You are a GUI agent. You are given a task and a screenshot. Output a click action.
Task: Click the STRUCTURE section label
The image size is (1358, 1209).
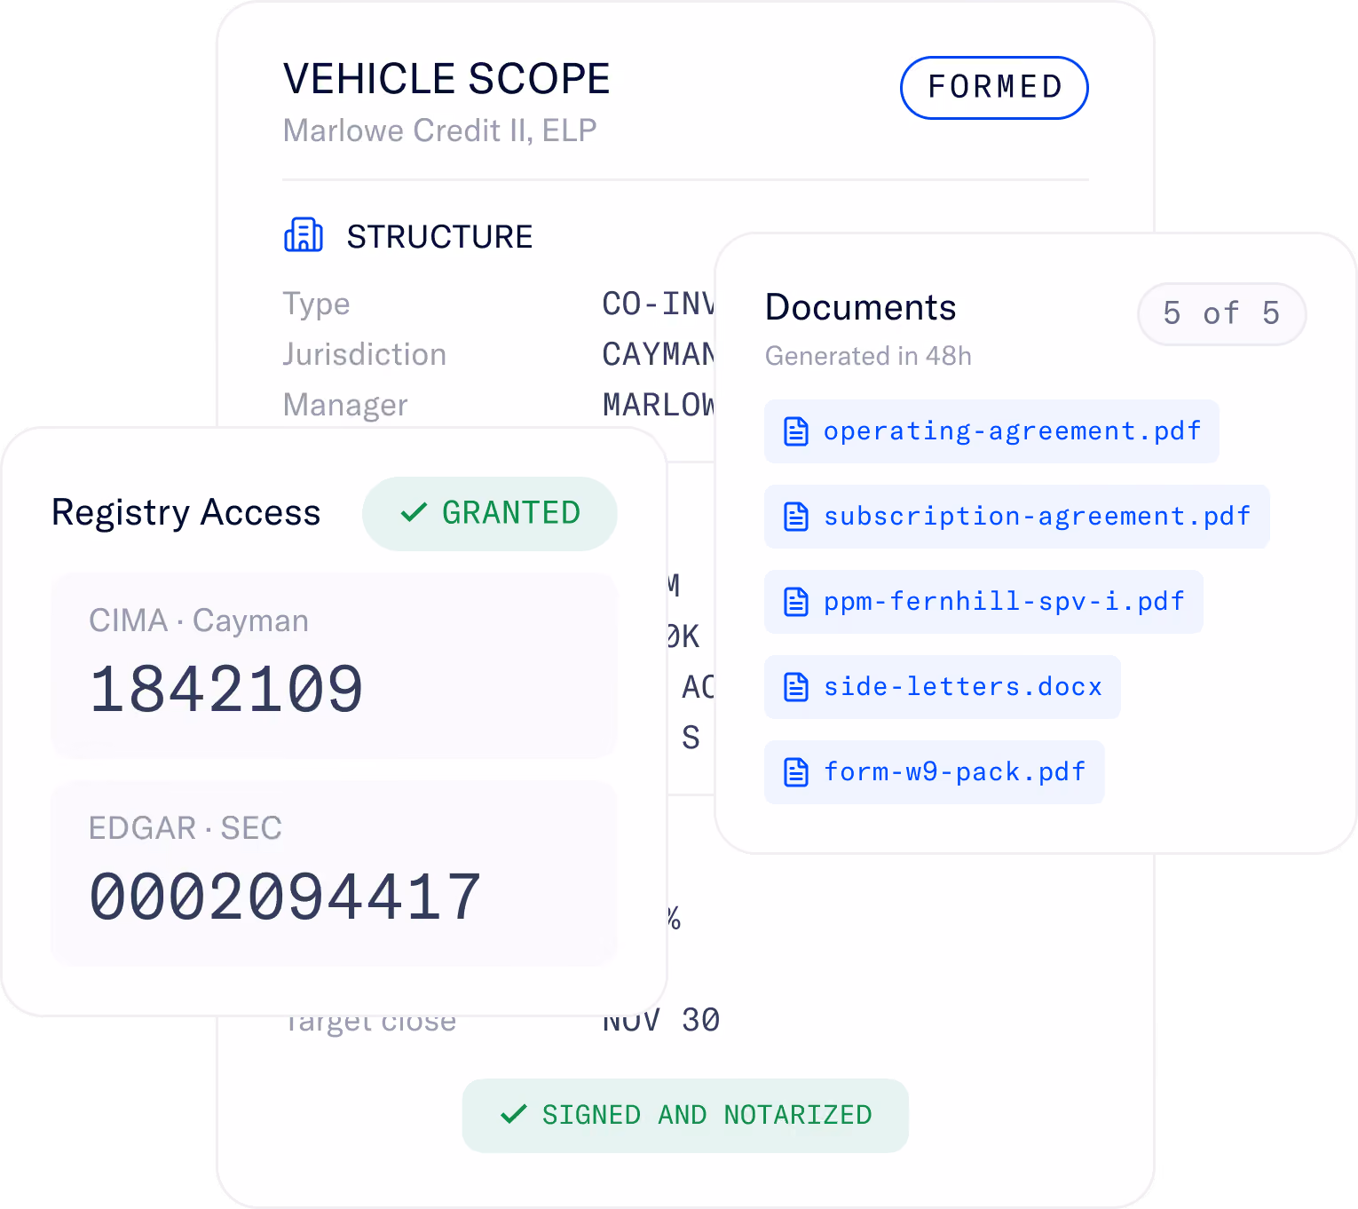pos(439,237)
